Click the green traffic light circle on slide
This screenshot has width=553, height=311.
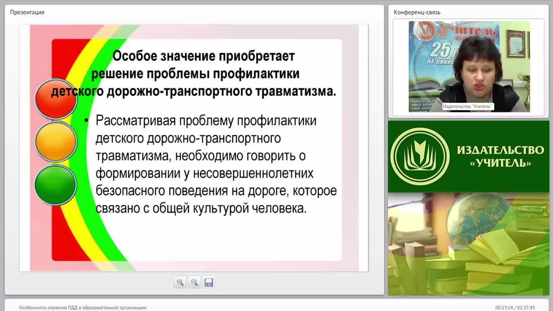(x=55, y=184)
